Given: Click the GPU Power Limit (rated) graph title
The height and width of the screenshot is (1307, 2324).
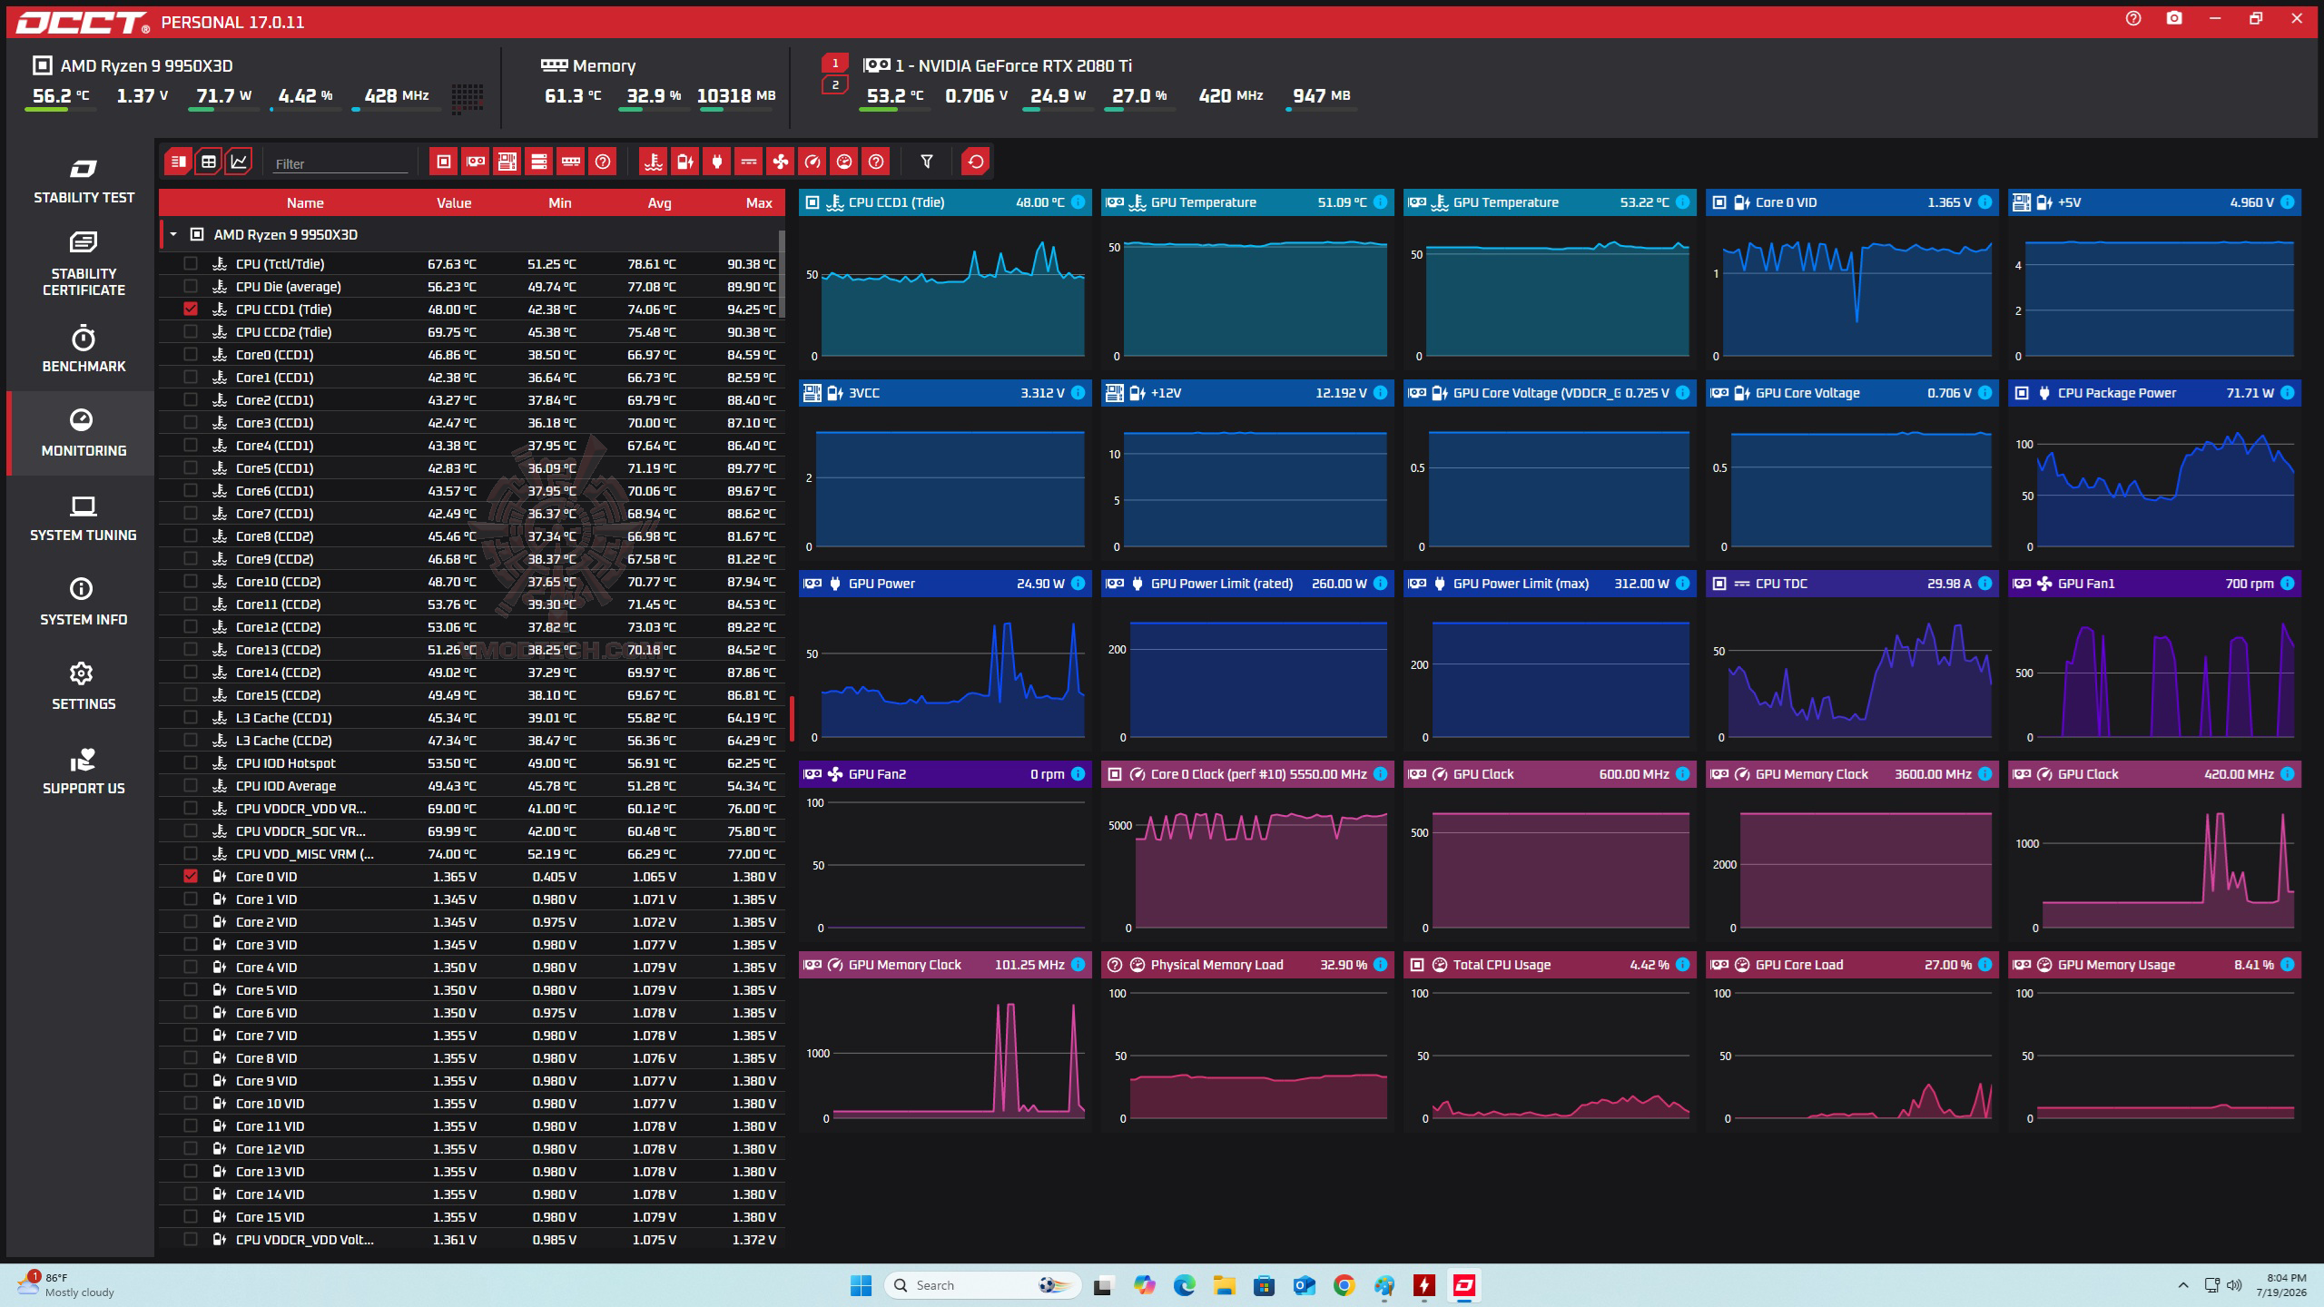Looking at the screenshot, I should pos(1222,584).
